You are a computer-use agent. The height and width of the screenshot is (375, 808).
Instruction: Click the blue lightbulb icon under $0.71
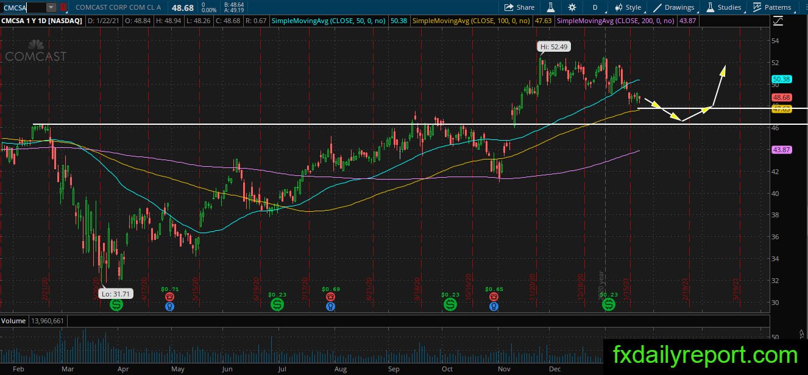(170, 306)
